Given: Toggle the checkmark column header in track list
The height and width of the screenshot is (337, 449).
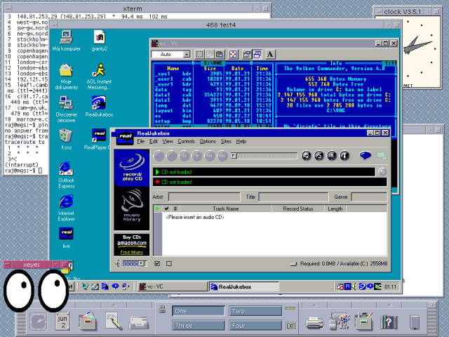Looking at the screenshot, I should point(166,209).
